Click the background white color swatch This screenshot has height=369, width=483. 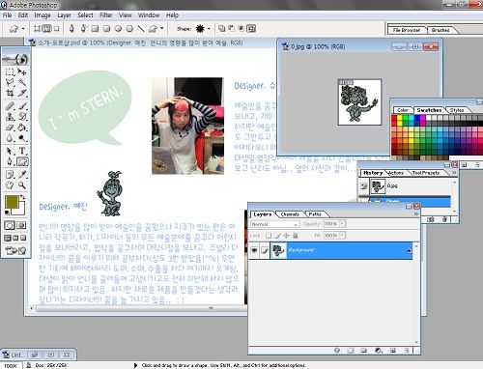coord(21,210)
